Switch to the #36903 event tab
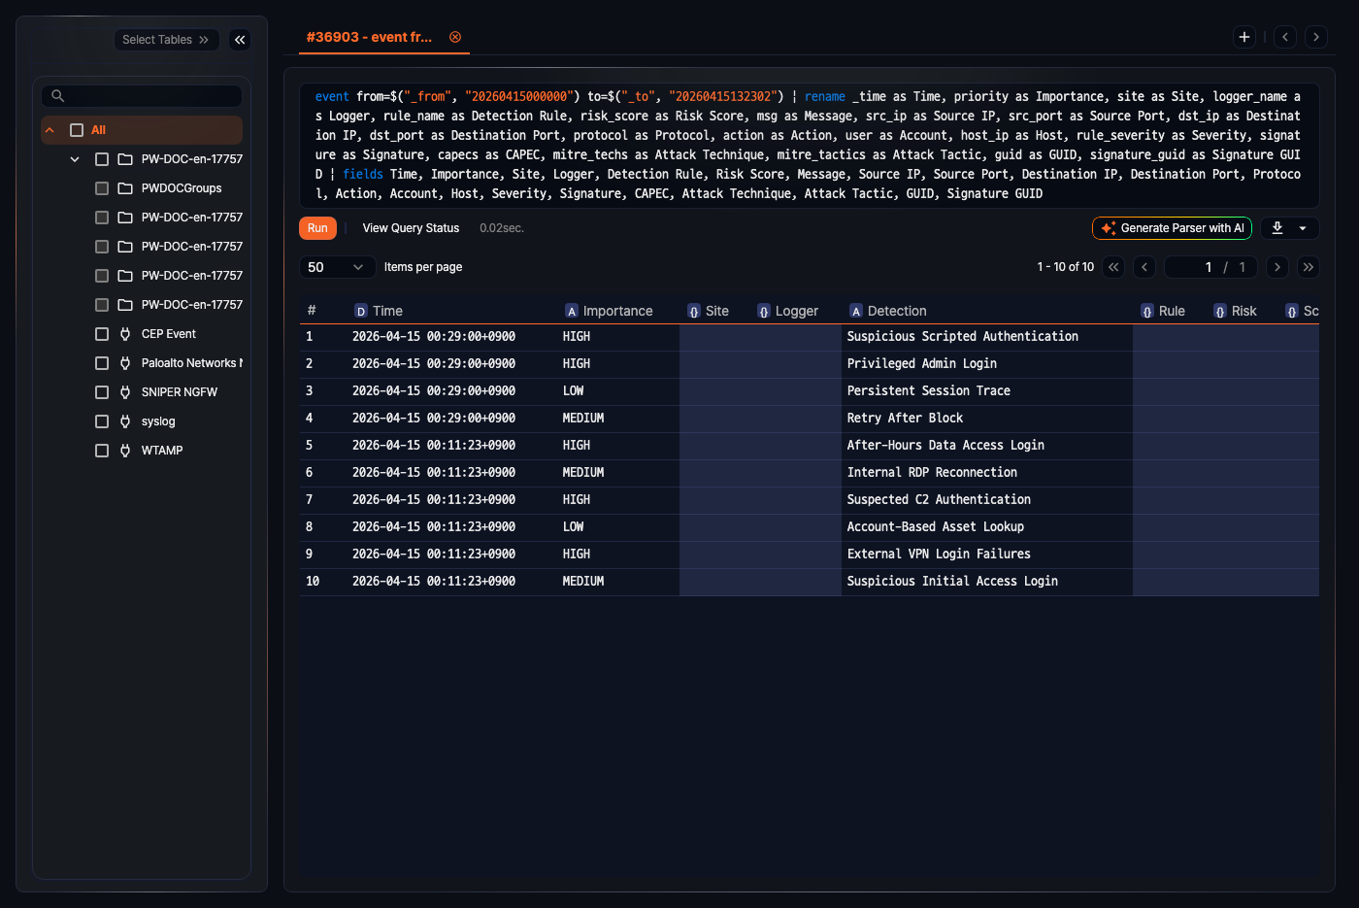1359x908 pixels. [x=369, y=37]
